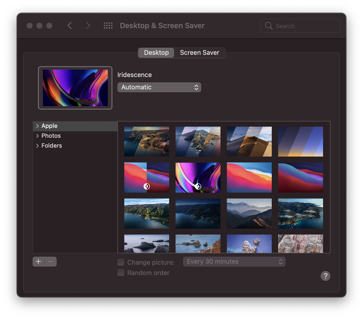Go back with the left arrow
This screenshot has width=363, height=318.
click(70, 25)
